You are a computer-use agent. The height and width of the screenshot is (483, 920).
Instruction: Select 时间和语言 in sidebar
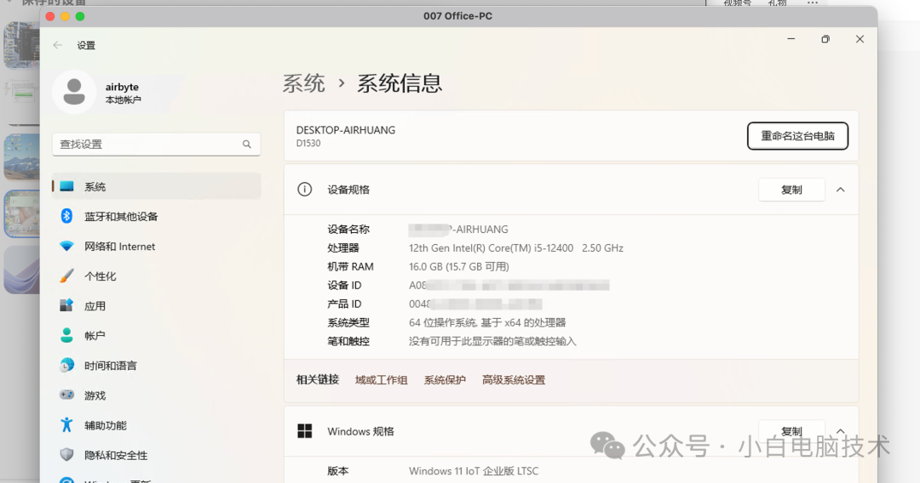tap(156, 366)
